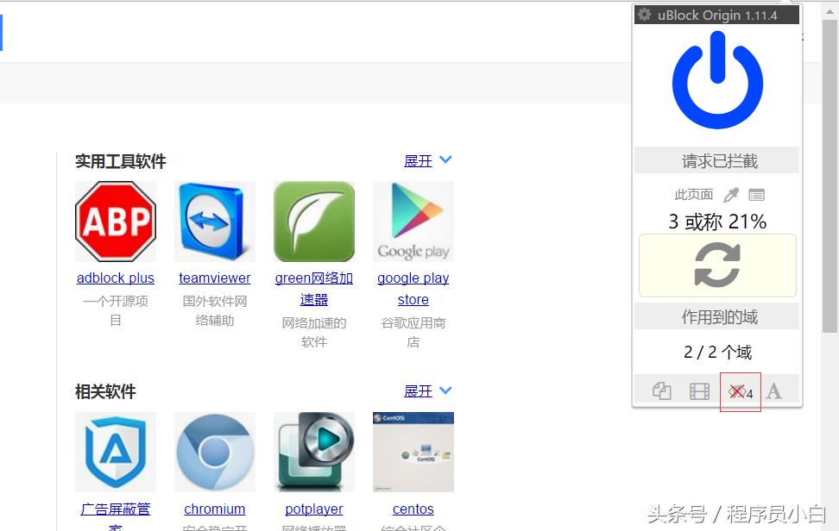Screen dimensions: 839x531
Task: Open the teamviewer link
Action: click(215, 278)
